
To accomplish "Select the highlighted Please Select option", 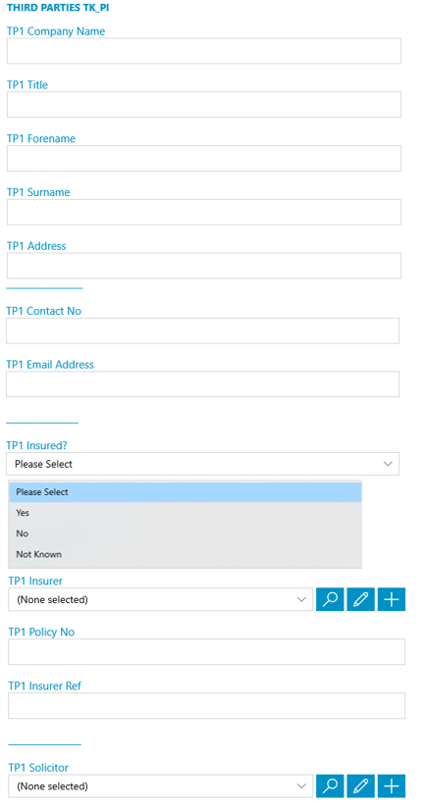I will pos(186,492).
